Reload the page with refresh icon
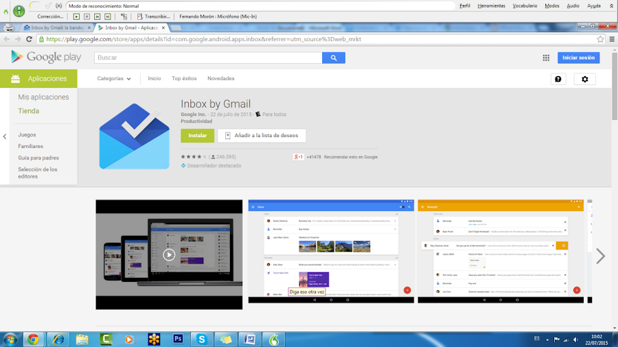This screenshot has height=347, width=618. [29, 39]
